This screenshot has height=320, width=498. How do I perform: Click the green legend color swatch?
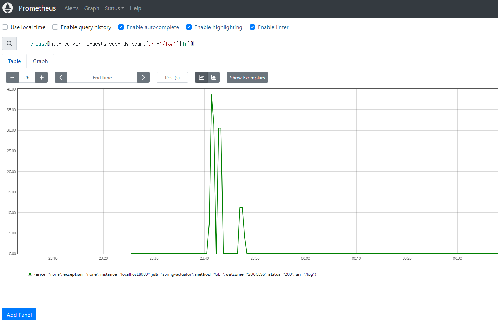point(30,274)
